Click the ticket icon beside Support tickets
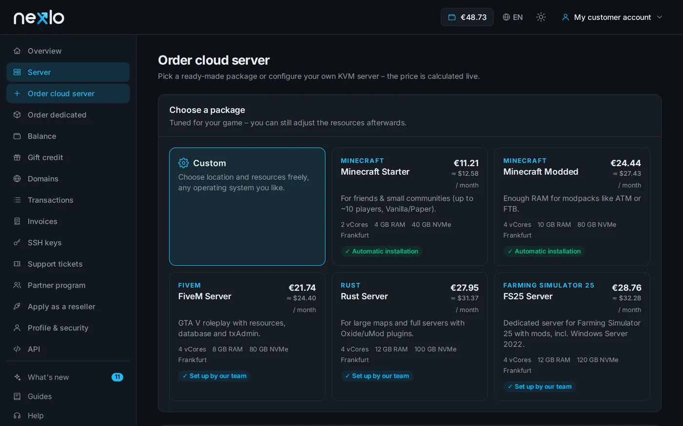 coord(17,264)
